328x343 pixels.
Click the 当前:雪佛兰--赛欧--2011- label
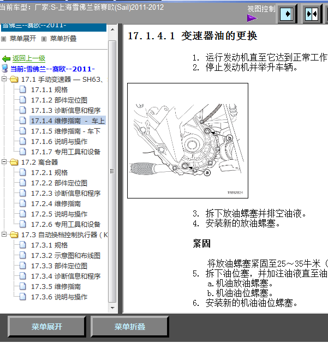[x=52, y=69]
